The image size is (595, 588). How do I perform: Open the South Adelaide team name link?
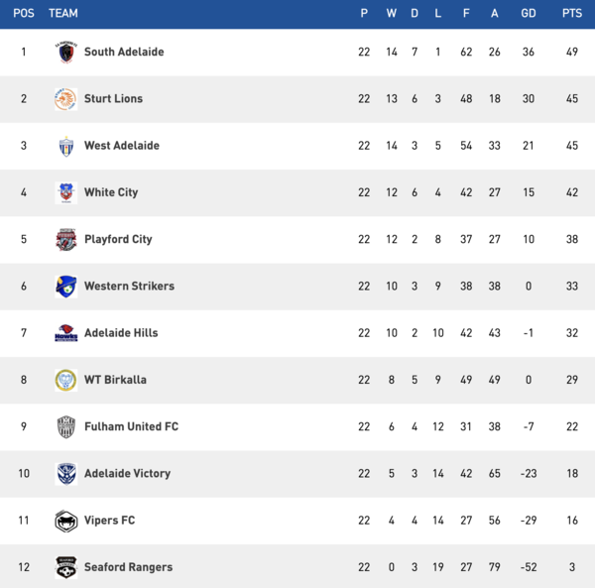pos(124,52)
